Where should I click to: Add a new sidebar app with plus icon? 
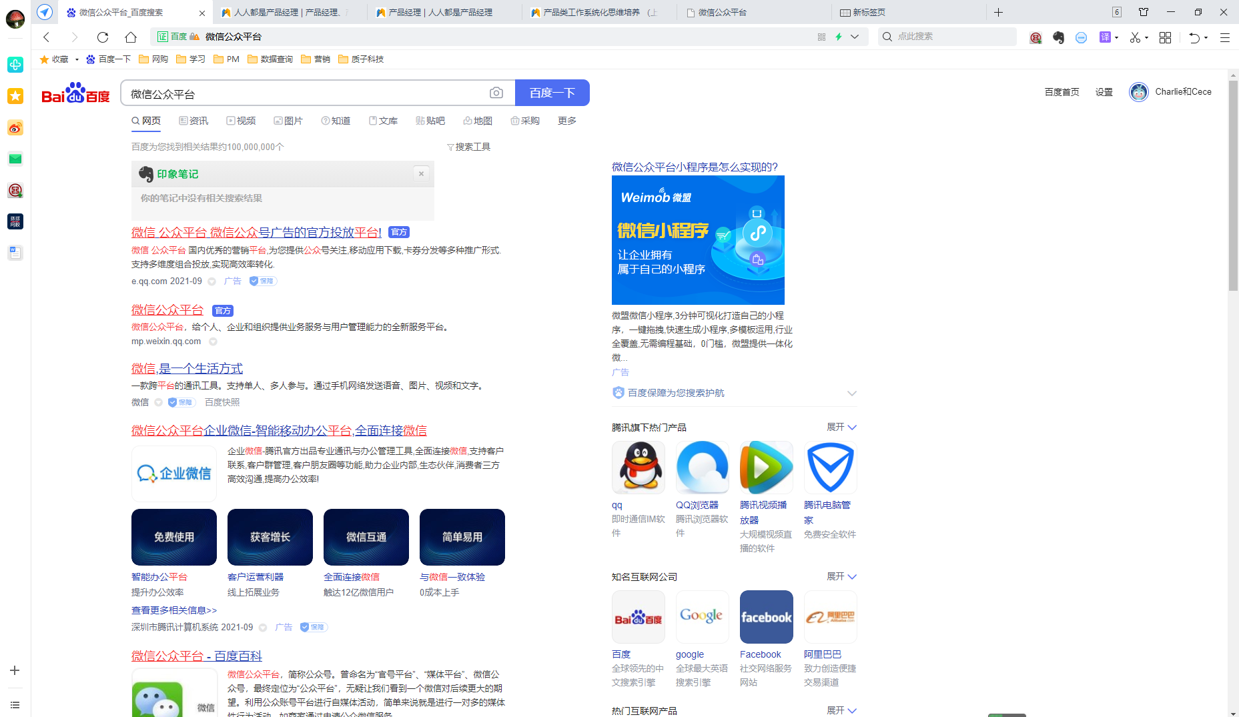(15, 670)
